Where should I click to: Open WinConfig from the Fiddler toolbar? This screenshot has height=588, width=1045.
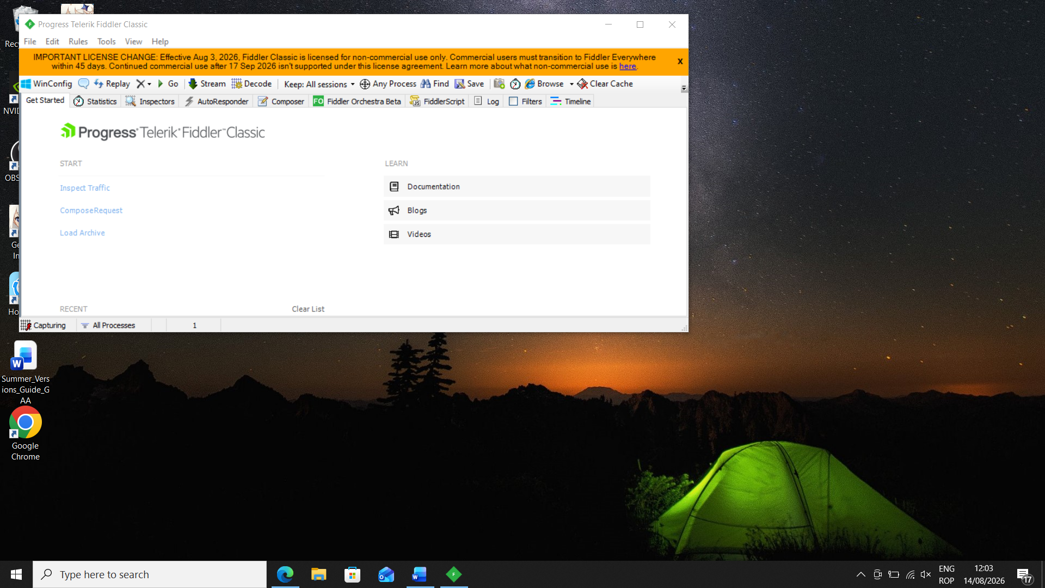(x=46, y=84)
